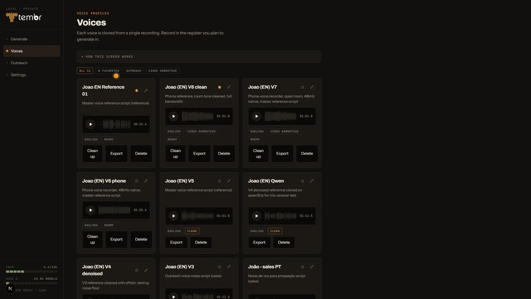
Task: Star the Joao (EN) Qwen voice
Action: coord(302,181)
